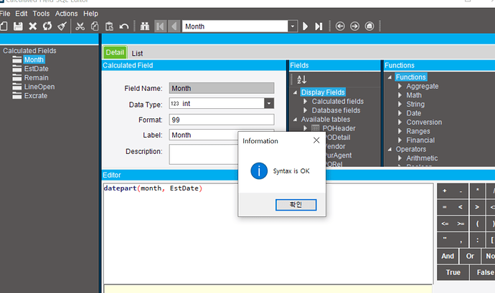This screenshot has height=293, width=495.
Task: Click the Save floppy disk icon
Action: coord(18,27)
